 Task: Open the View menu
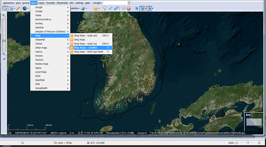(x=18, y=3)
